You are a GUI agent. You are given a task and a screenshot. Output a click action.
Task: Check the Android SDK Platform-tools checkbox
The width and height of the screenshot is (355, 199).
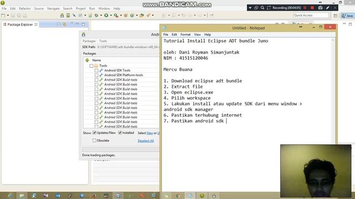(x=96, y=75)
